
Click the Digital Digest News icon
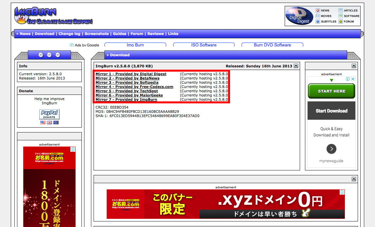[x=318, y=10]
